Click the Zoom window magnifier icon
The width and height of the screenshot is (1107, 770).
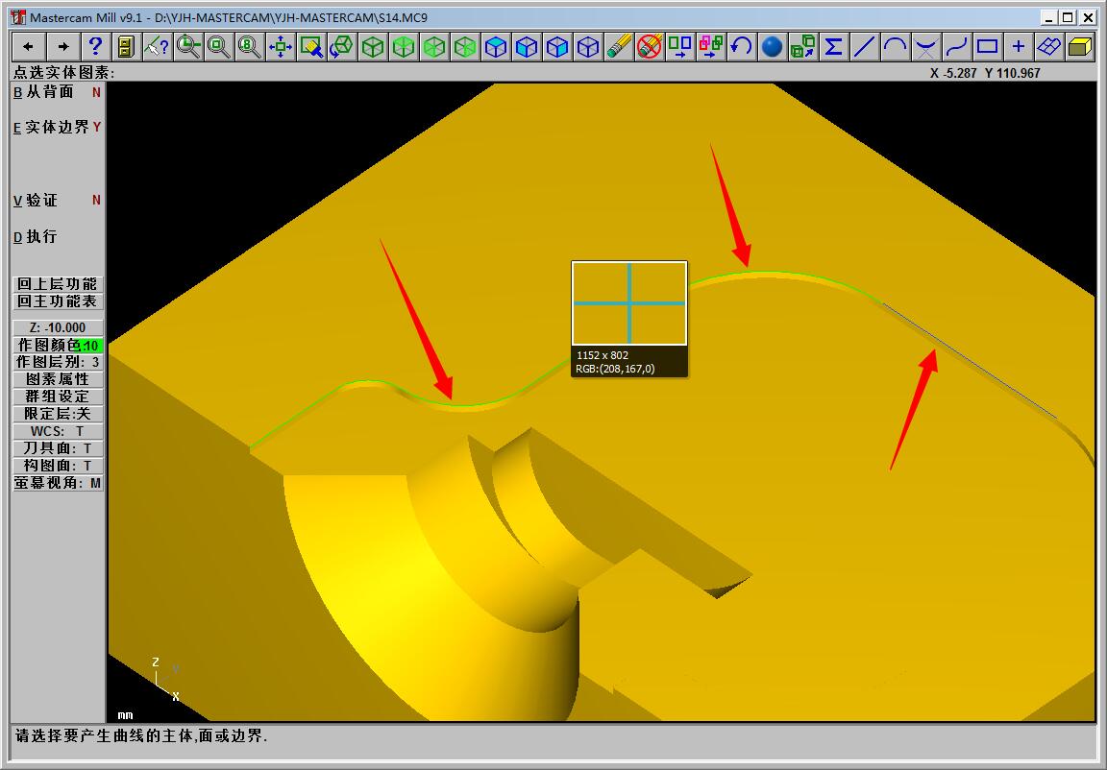point(187,46)
